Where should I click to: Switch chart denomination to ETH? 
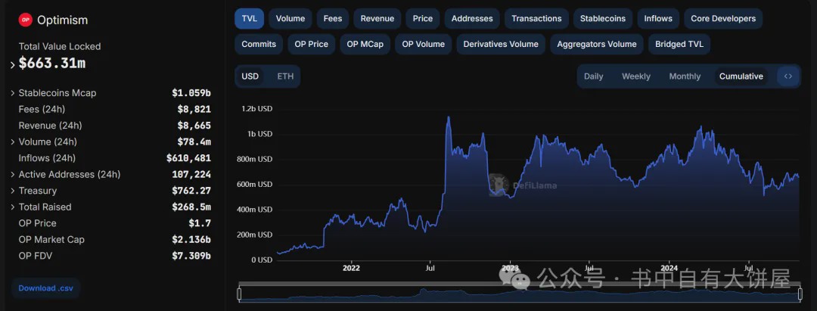click(285, 76)
